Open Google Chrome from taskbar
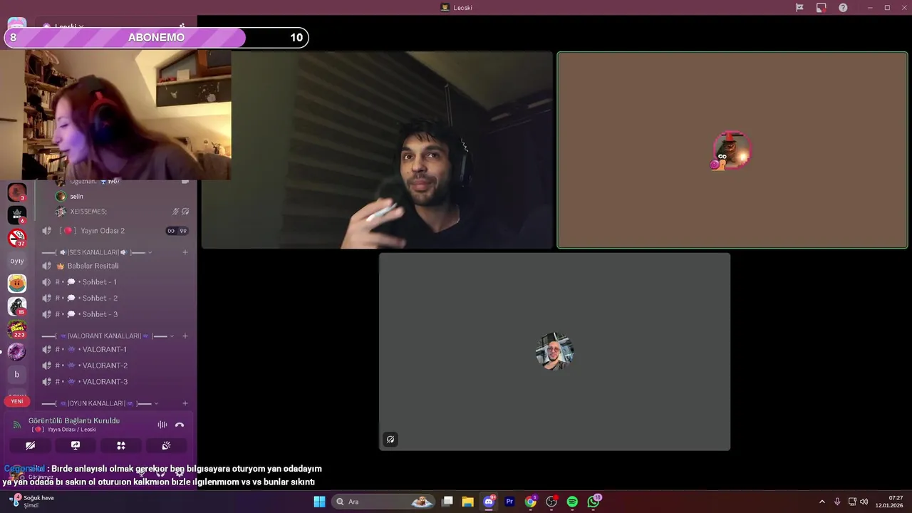Screen dimensions: 912x513 pos(531,502)
